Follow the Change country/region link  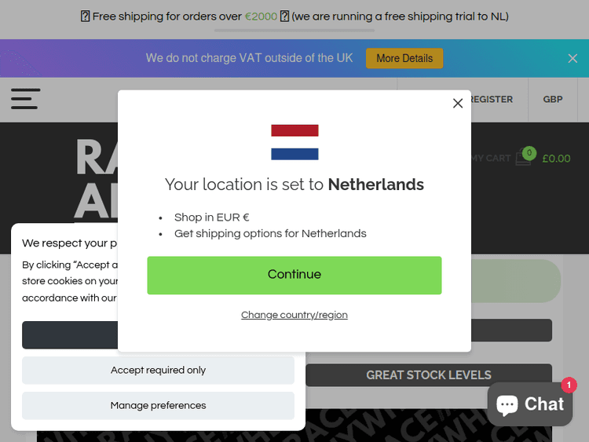(294, 315)
